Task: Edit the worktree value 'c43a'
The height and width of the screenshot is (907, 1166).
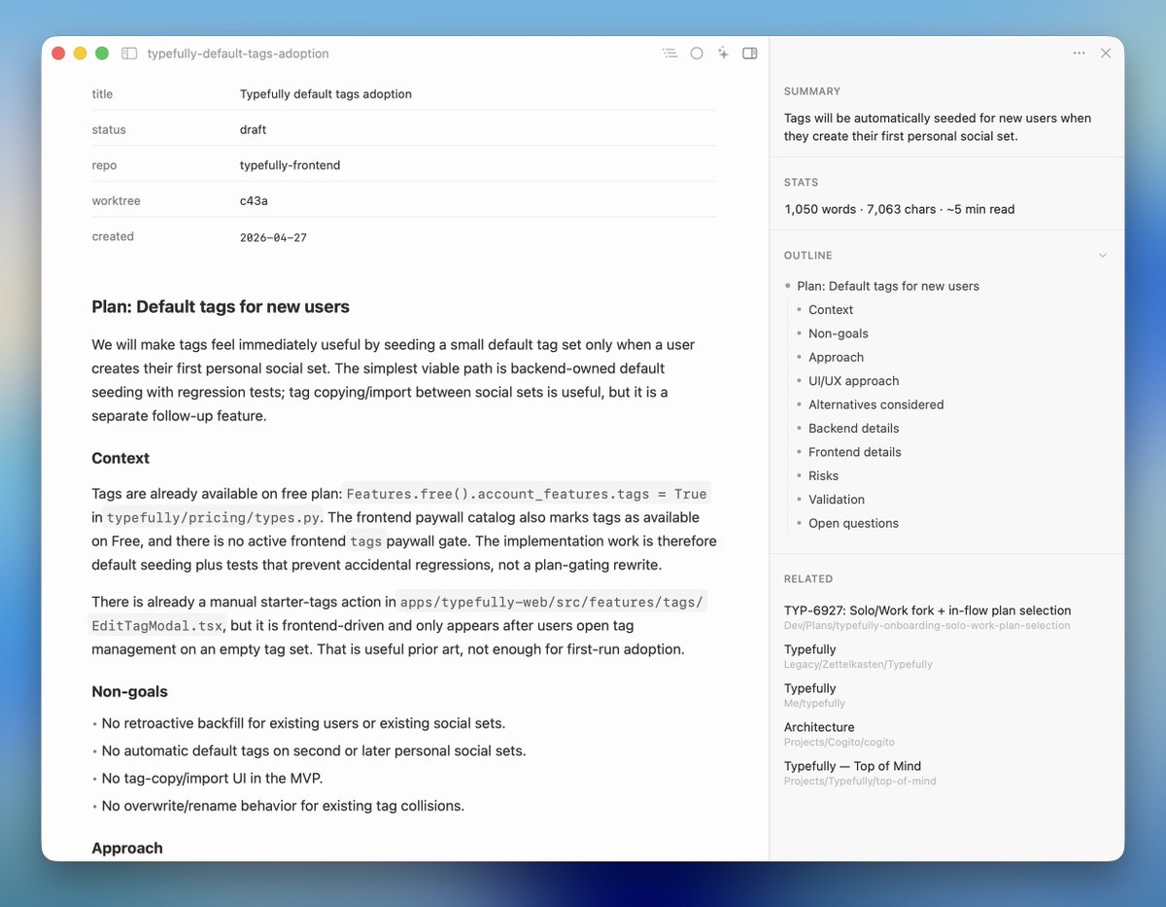Action: pyautogui.click(x=253, y=201)
